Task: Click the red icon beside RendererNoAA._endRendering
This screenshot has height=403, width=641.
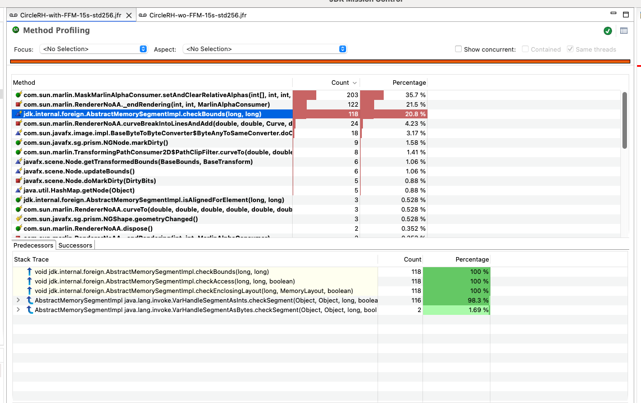Action: [x=19, y=105]
